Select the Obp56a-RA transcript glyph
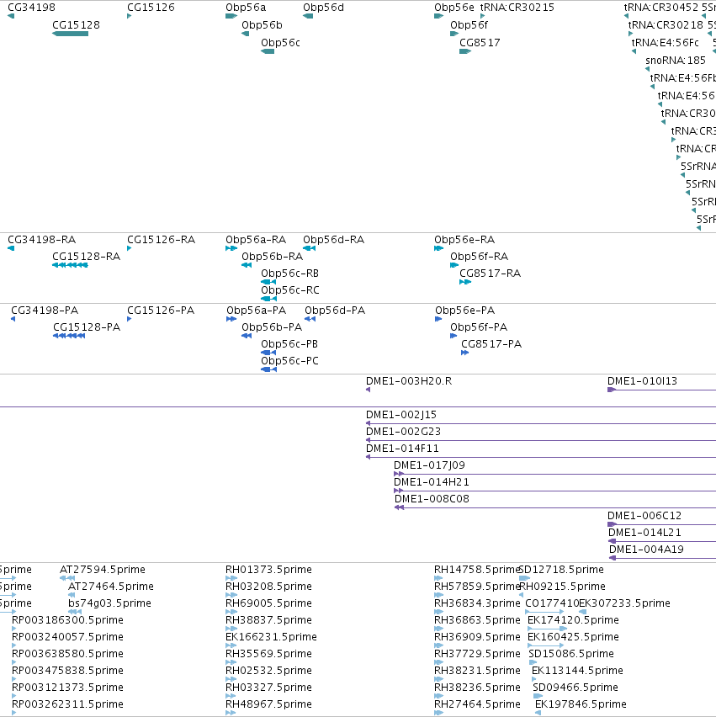 coord(231,248)
